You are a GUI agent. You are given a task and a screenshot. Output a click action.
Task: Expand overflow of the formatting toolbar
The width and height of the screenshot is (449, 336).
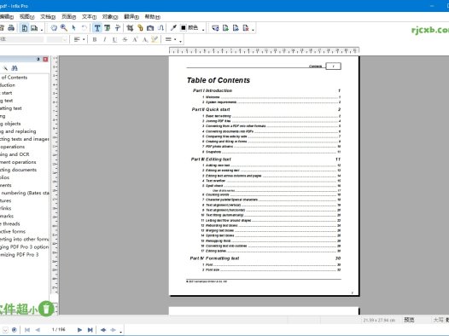180,41
